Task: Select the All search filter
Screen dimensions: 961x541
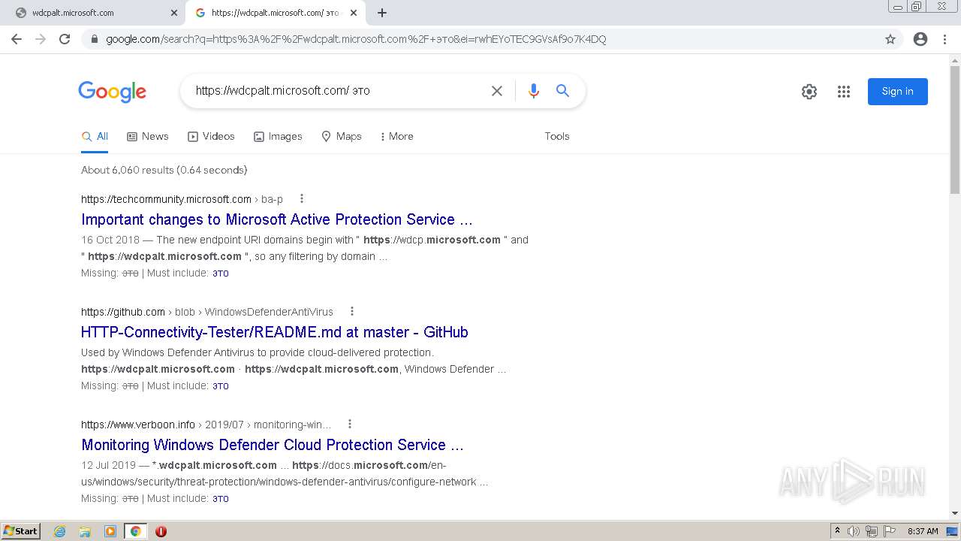Action: pos(95,137)
